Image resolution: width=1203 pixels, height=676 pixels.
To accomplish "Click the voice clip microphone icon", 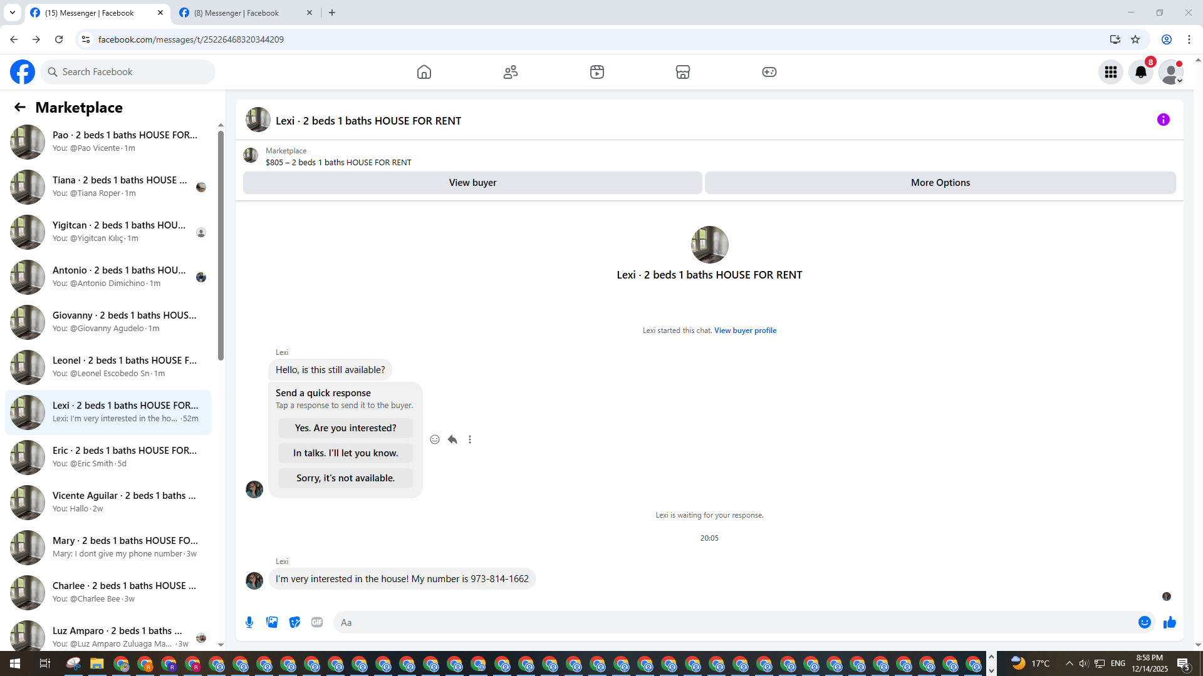I will [249, 622].
